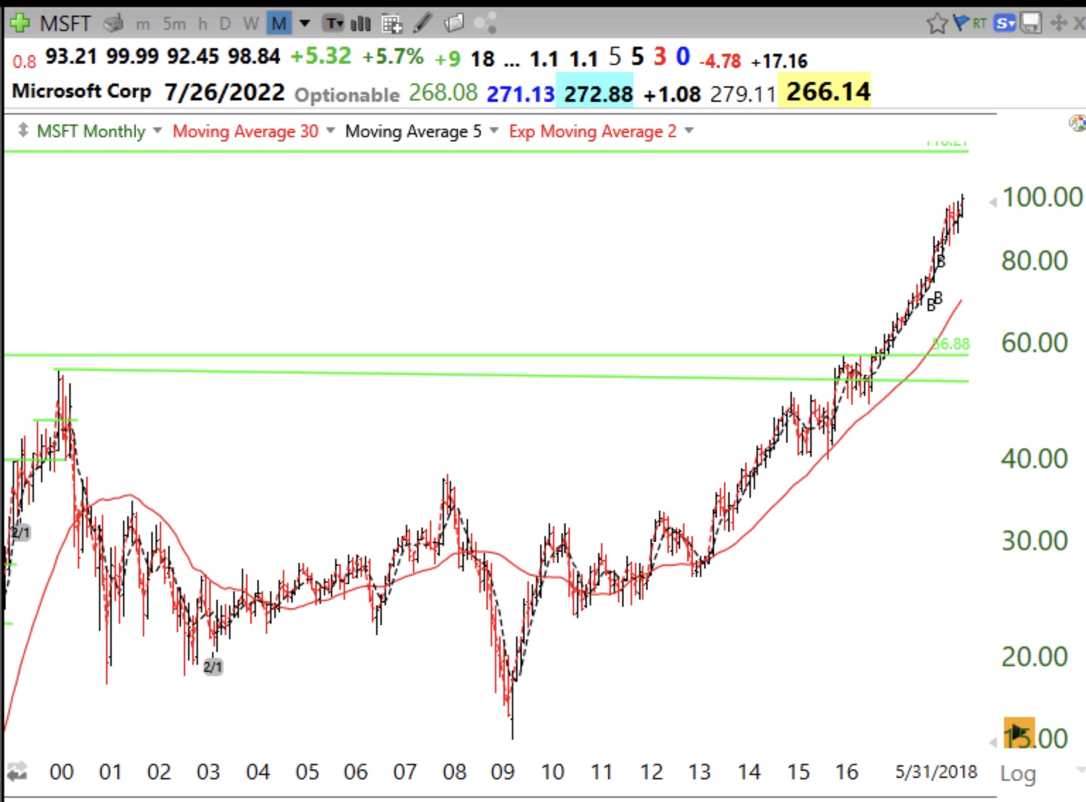Click the colorful icon at chart's right edge

click(x=1078, y=124)
